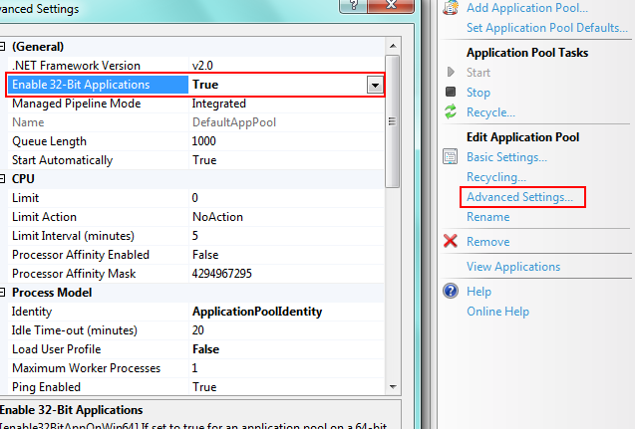Open the Help link
Image resolution: width=635 pixels, height=429 pixels.
[478, 291]
